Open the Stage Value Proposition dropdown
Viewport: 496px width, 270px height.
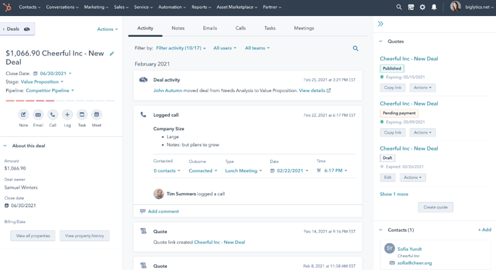[42, 82]
